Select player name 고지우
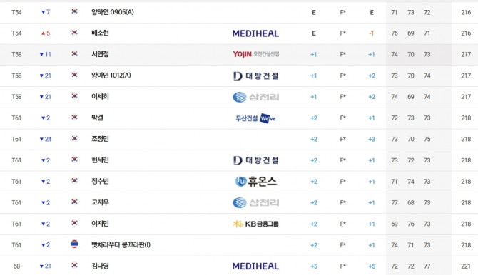 click(100, 202)
